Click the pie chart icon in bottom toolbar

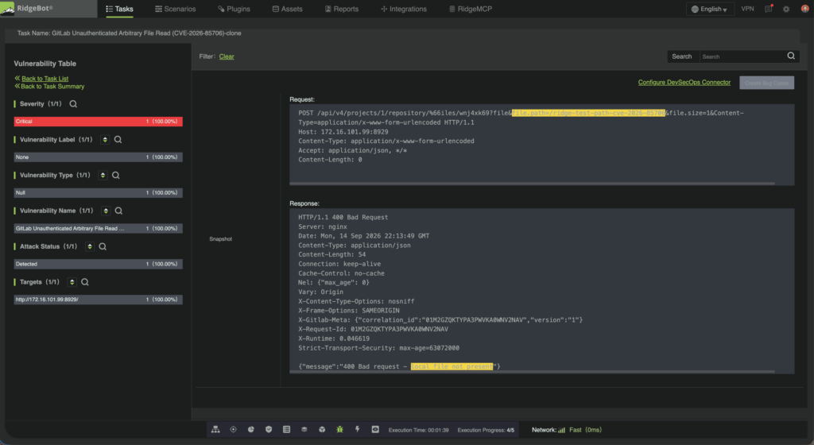250,429
